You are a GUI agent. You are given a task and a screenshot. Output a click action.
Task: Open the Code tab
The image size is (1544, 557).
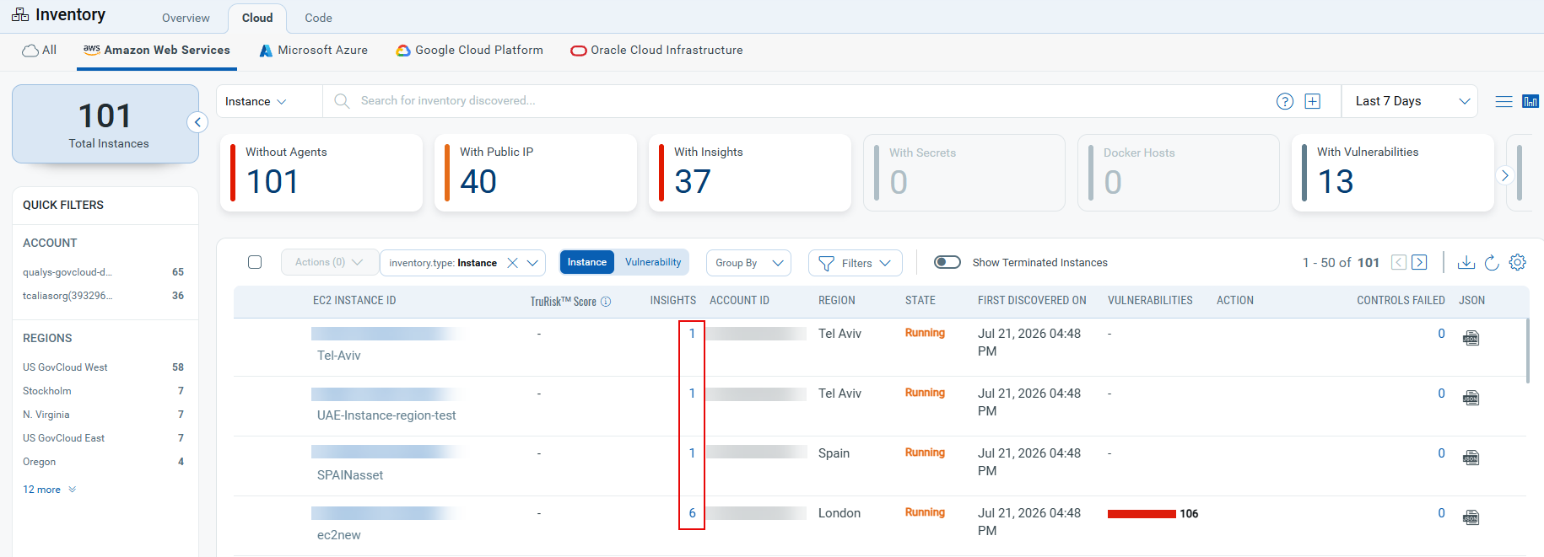coord(318,18)
